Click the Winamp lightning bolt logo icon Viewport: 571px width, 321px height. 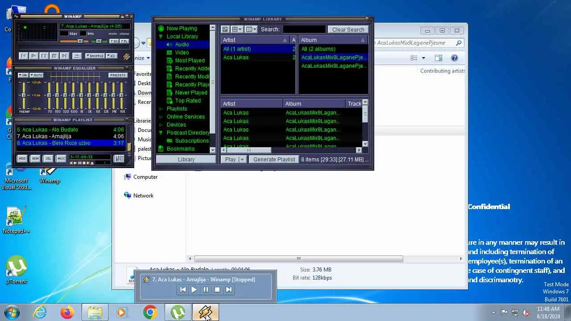pyautogui.click(x=127, y=56)
